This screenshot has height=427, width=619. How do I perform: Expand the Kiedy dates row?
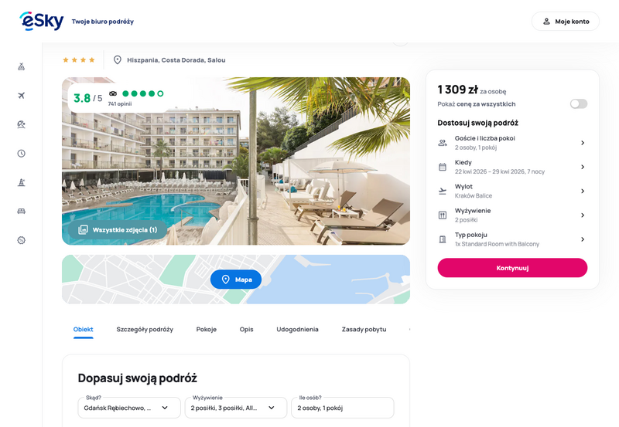pyautogui.click(x=512, y=167)
